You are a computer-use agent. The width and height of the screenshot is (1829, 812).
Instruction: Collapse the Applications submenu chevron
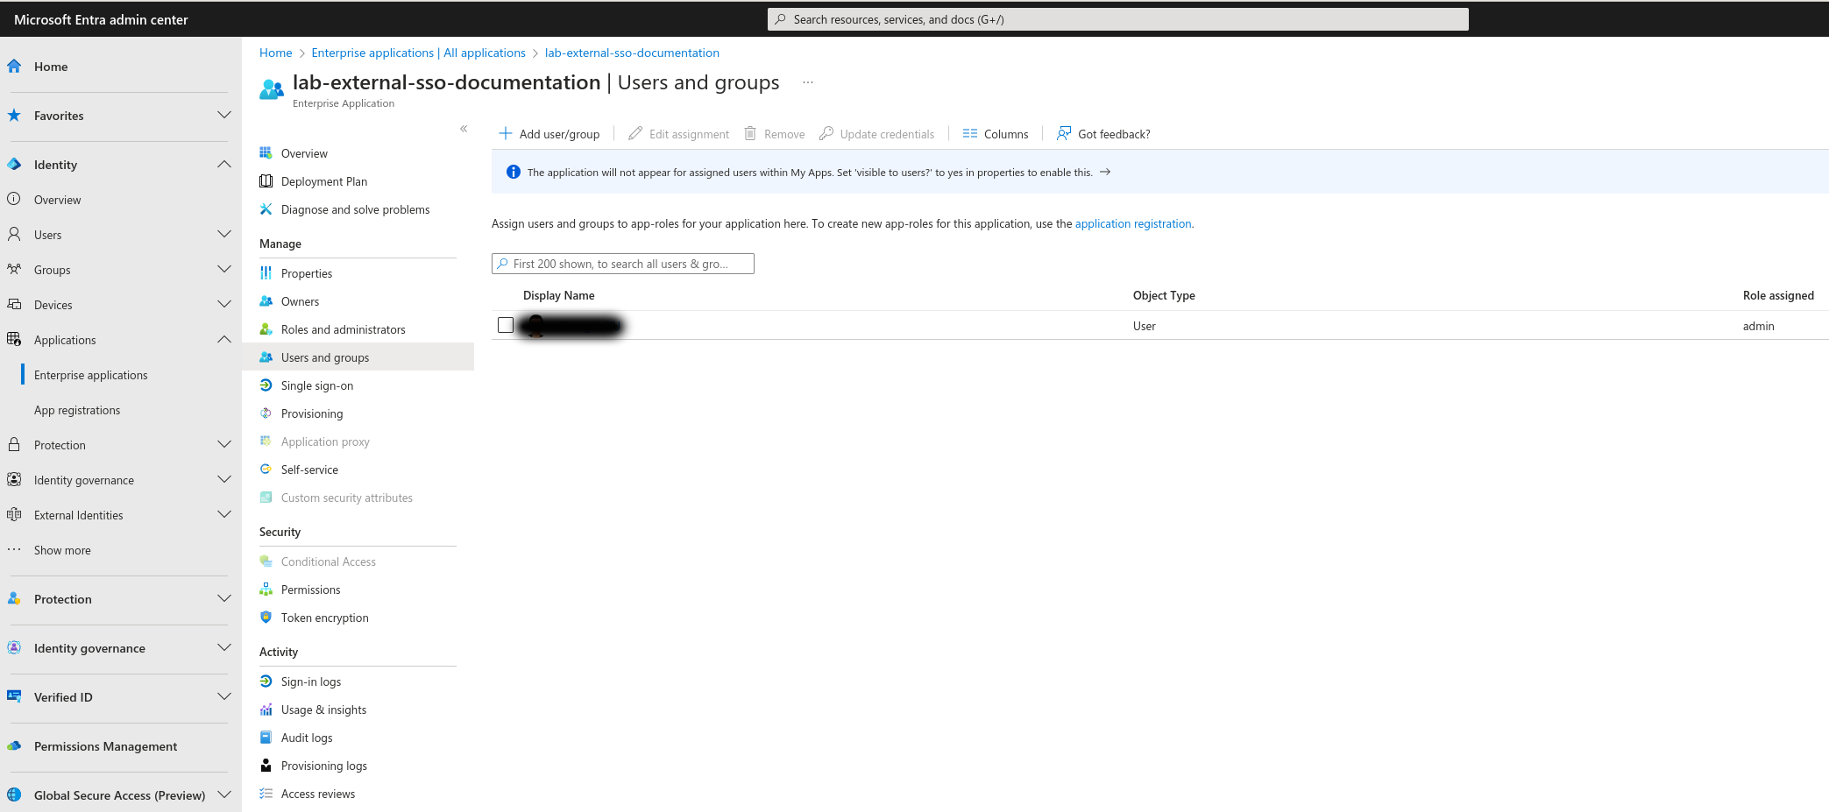tap(224, 339)
